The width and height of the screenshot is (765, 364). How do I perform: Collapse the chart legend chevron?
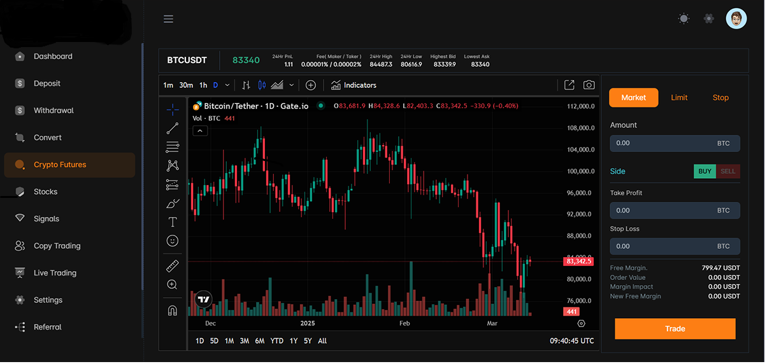point(200,131)
